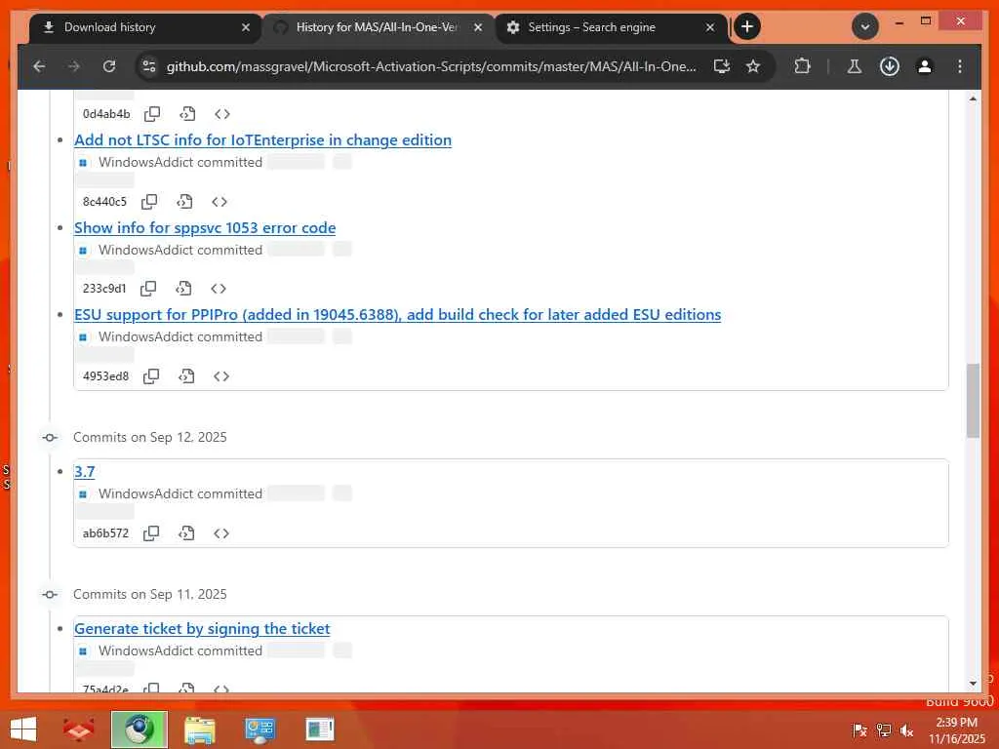Browse repository at commit 8c440c5
999x749 pixels.
coord(220,202)
